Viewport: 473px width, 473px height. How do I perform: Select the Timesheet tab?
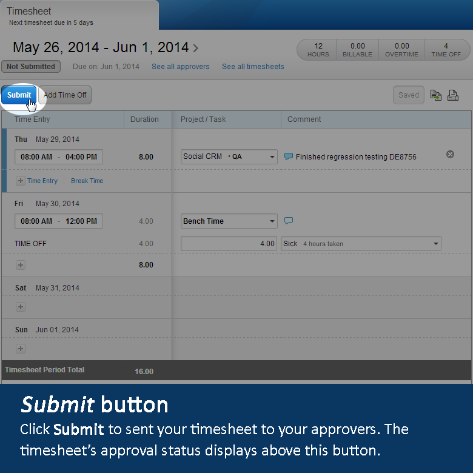[x=29, y=12]
